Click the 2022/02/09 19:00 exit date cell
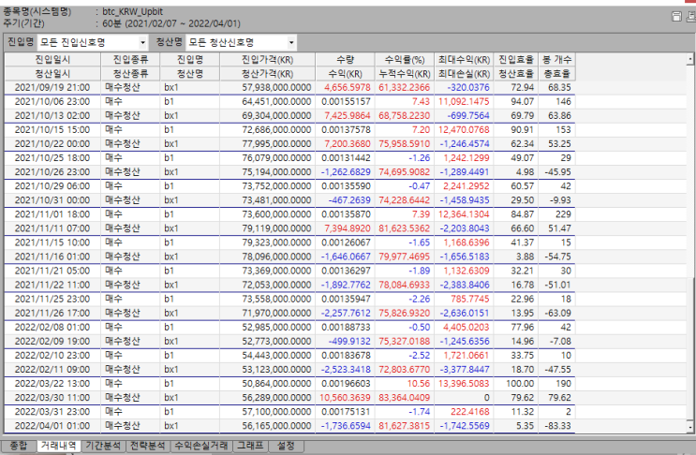 [52, 342]
